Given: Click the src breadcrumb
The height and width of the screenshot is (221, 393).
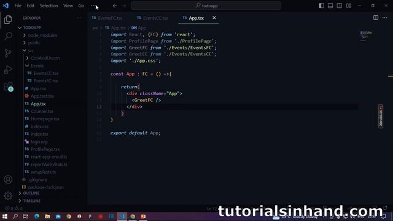Looking at the screenshot, I should [x=95, y=28].
